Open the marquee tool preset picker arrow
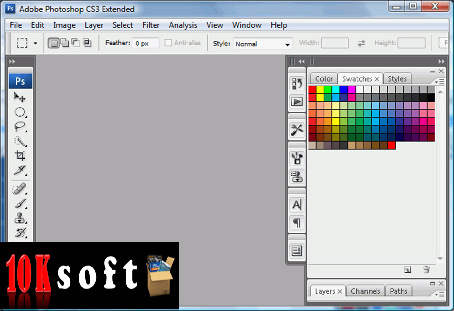The height and width of the screenshot is (311, 454). (x=35, y=43)
